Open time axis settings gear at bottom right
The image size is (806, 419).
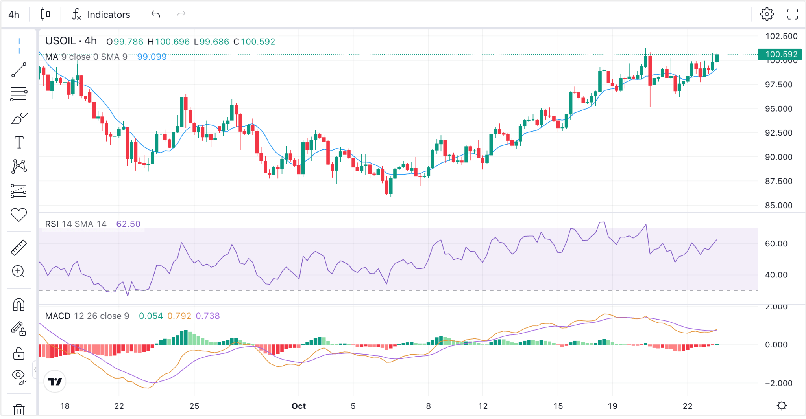(782, 406)
